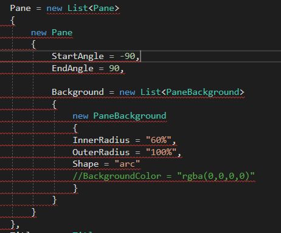
Task: Click "List<PaneBackground>" type text
Action: point(192,92)
